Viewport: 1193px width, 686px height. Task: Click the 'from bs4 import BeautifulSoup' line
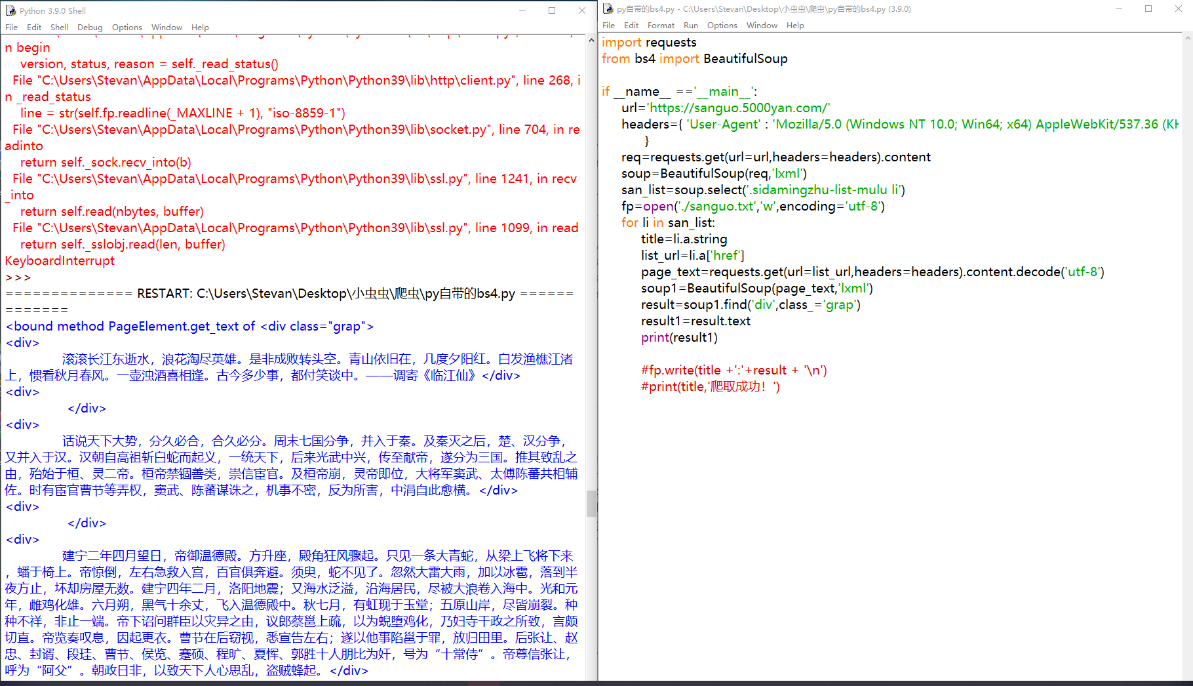694,58
